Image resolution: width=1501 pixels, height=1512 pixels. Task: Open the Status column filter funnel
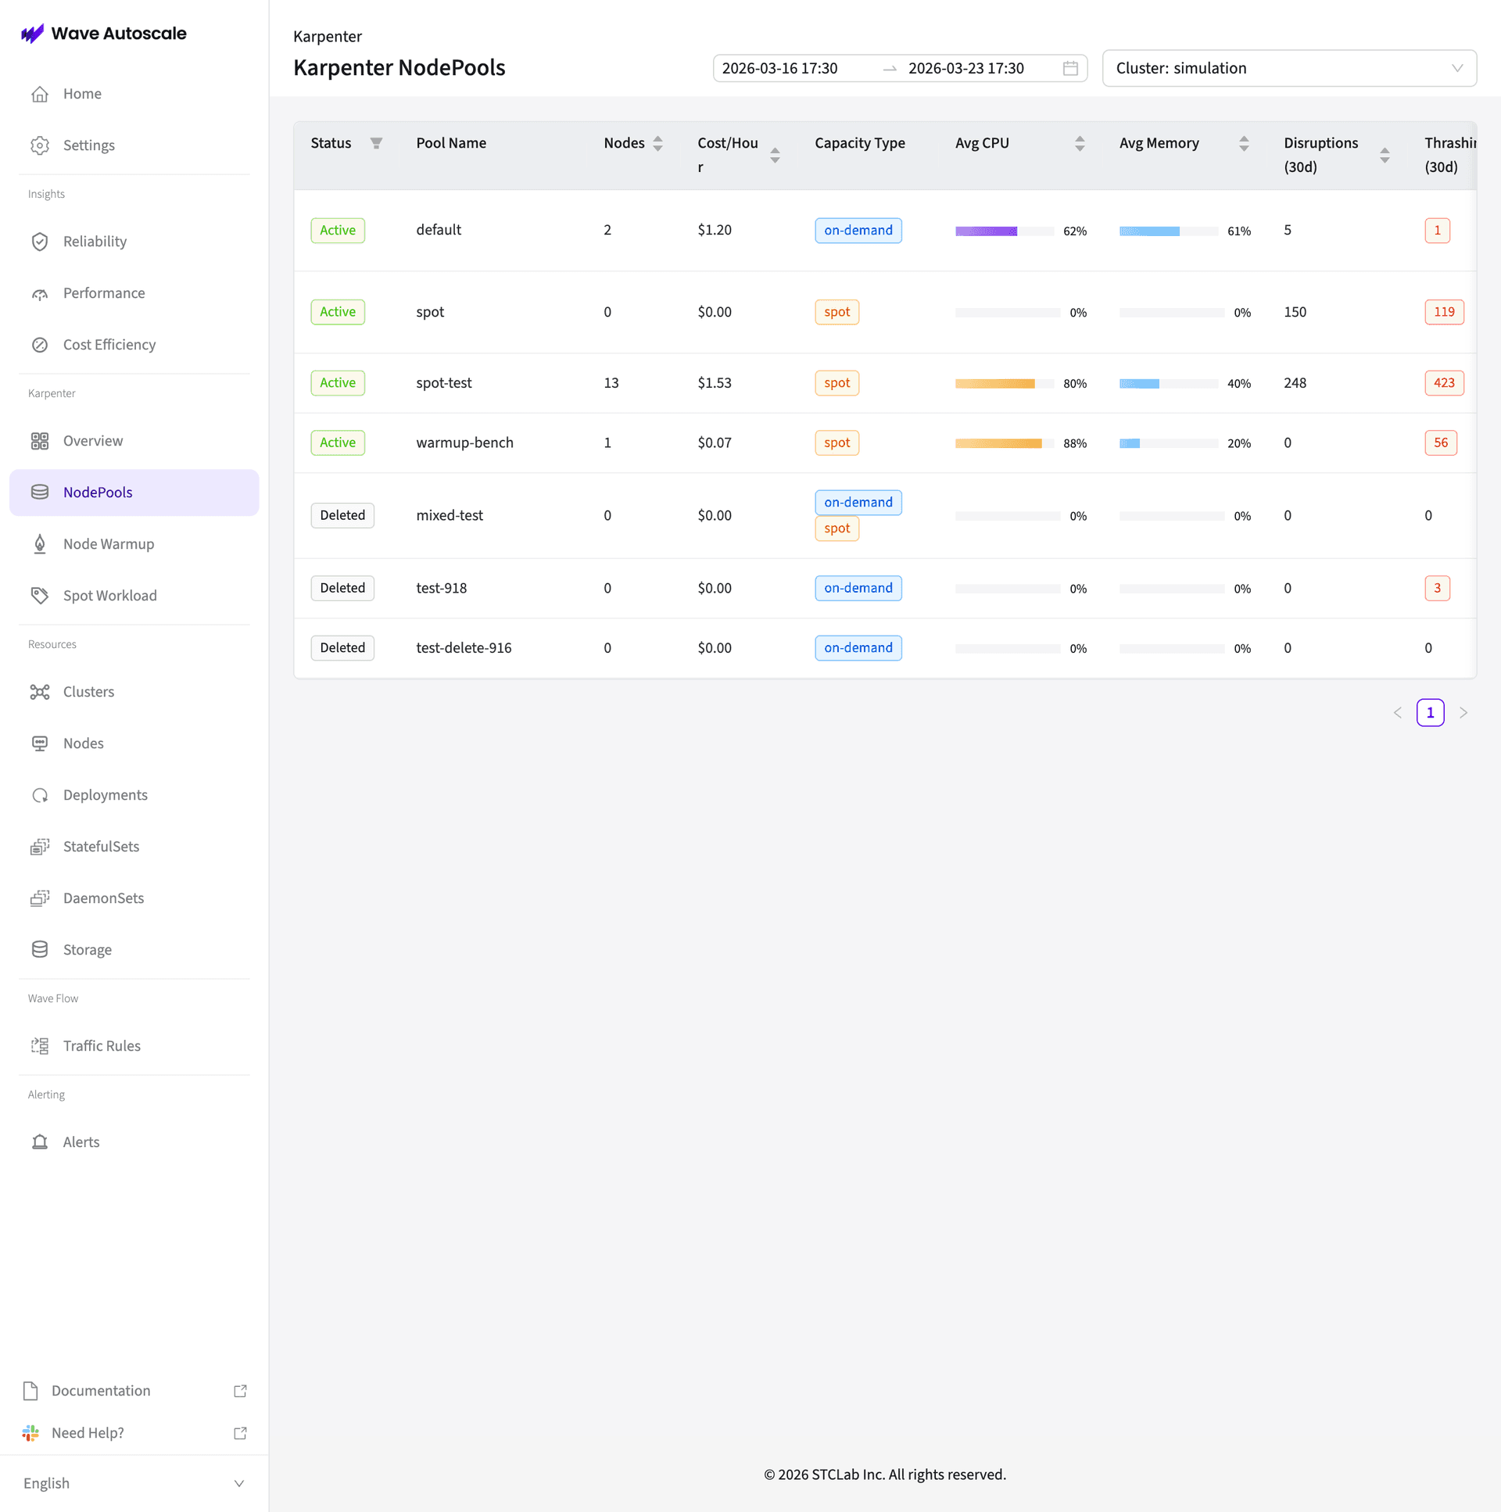tap(377, 143)
